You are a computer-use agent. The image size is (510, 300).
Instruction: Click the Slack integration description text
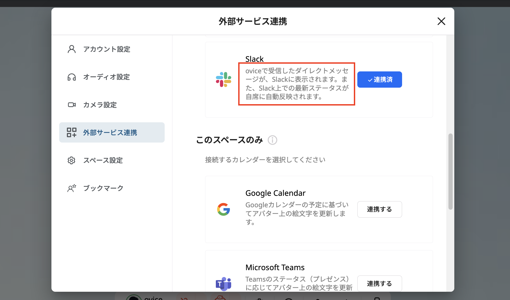pyautogui.click(x=297, y=84)
